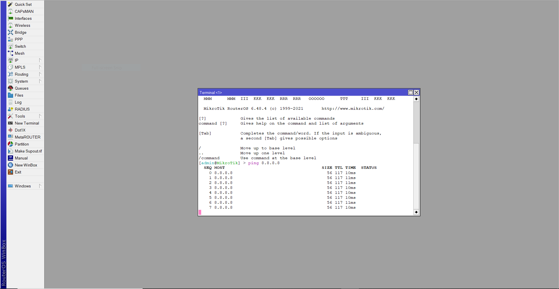Click the Routing icon

10,74
